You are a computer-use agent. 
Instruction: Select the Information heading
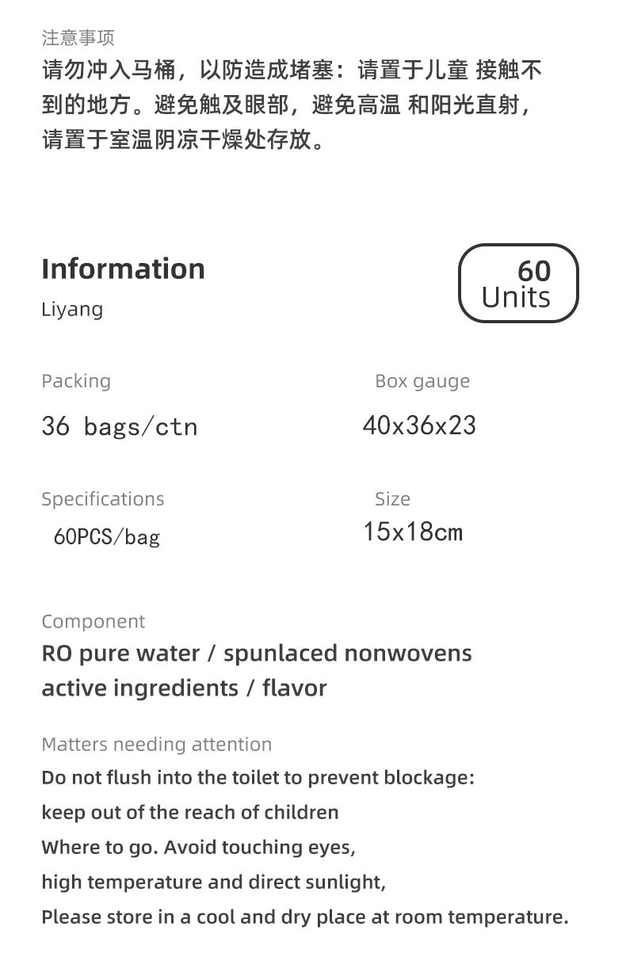coord(123,269)
